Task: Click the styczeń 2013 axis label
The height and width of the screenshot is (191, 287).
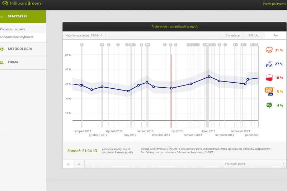Action: pyautogui.click(x=114, y=131)
